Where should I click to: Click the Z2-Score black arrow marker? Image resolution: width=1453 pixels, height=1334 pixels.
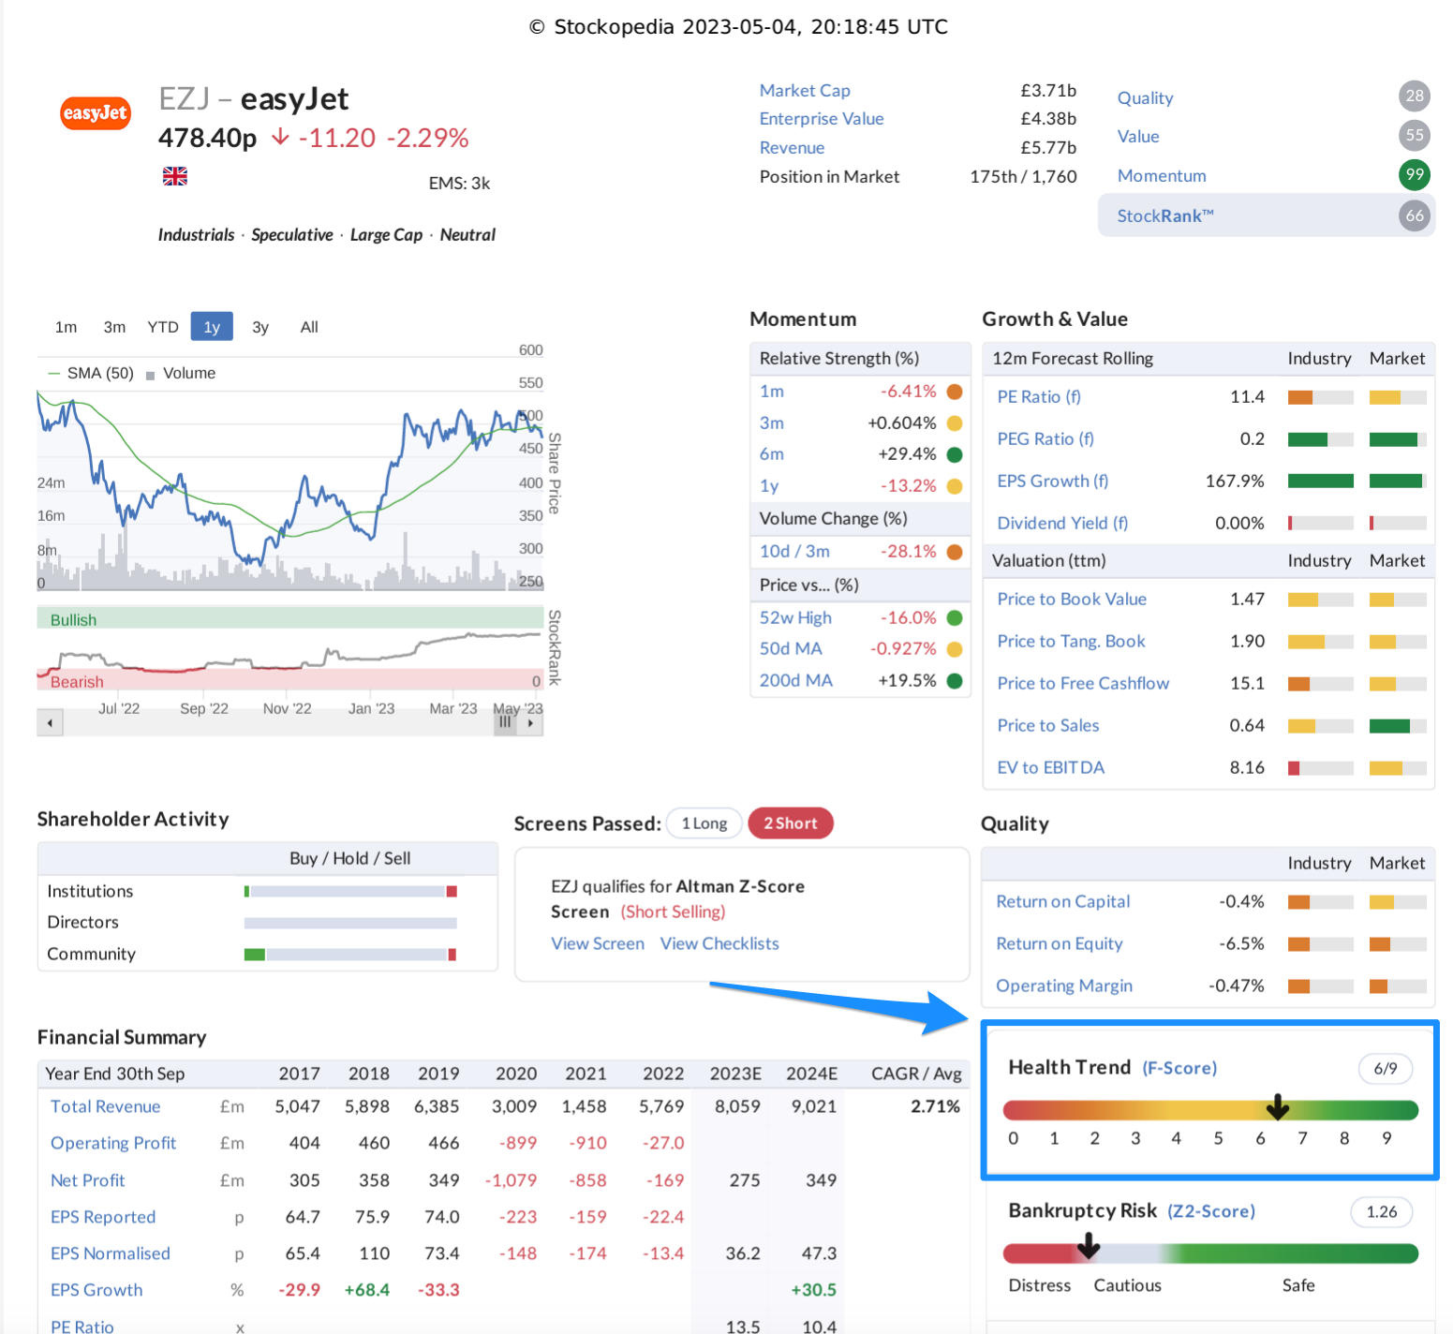pos(1088,1246)
